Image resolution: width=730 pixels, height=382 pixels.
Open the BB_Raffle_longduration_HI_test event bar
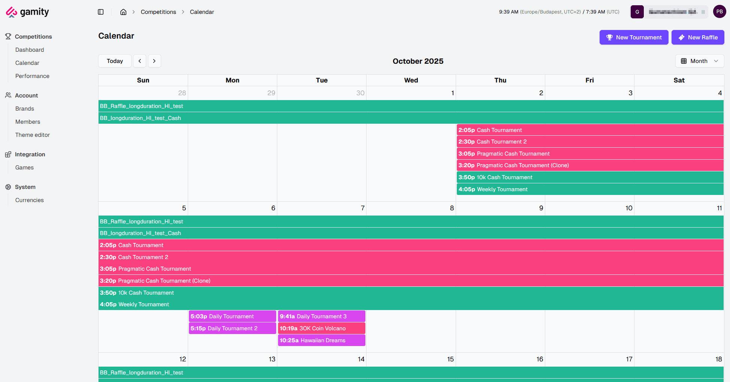pos(141,106)
